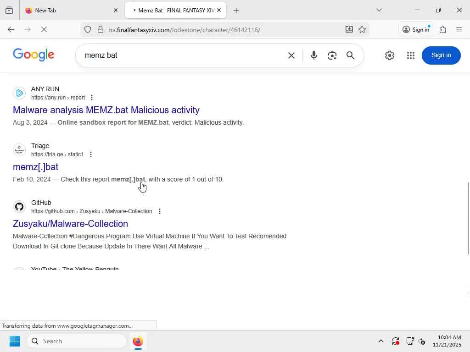Open a new tab with plus button

236,11
